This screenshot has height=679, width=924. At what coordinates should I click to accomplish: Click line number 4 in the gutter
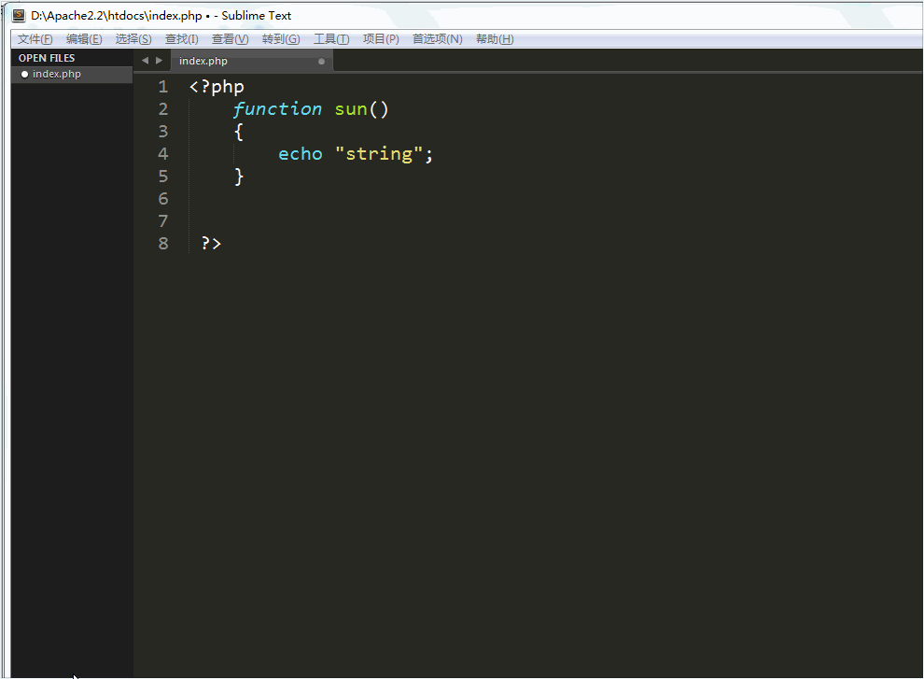pyautogui.click(x=163, y=154)
